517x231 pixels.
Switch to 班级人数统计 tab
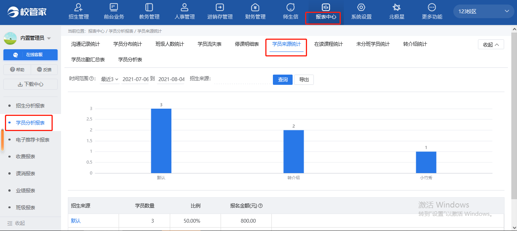point(170,44)
